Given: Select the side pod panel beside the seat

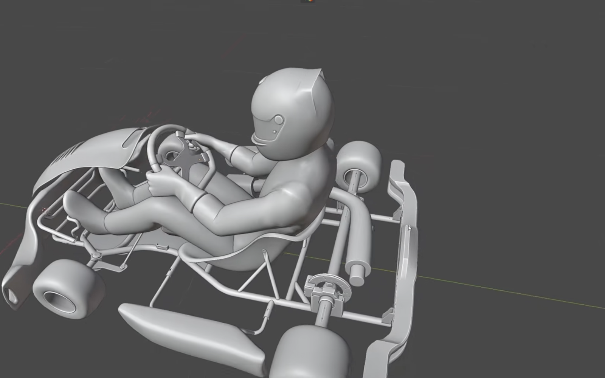Looking at the screenshot, I should coord(193,338).
